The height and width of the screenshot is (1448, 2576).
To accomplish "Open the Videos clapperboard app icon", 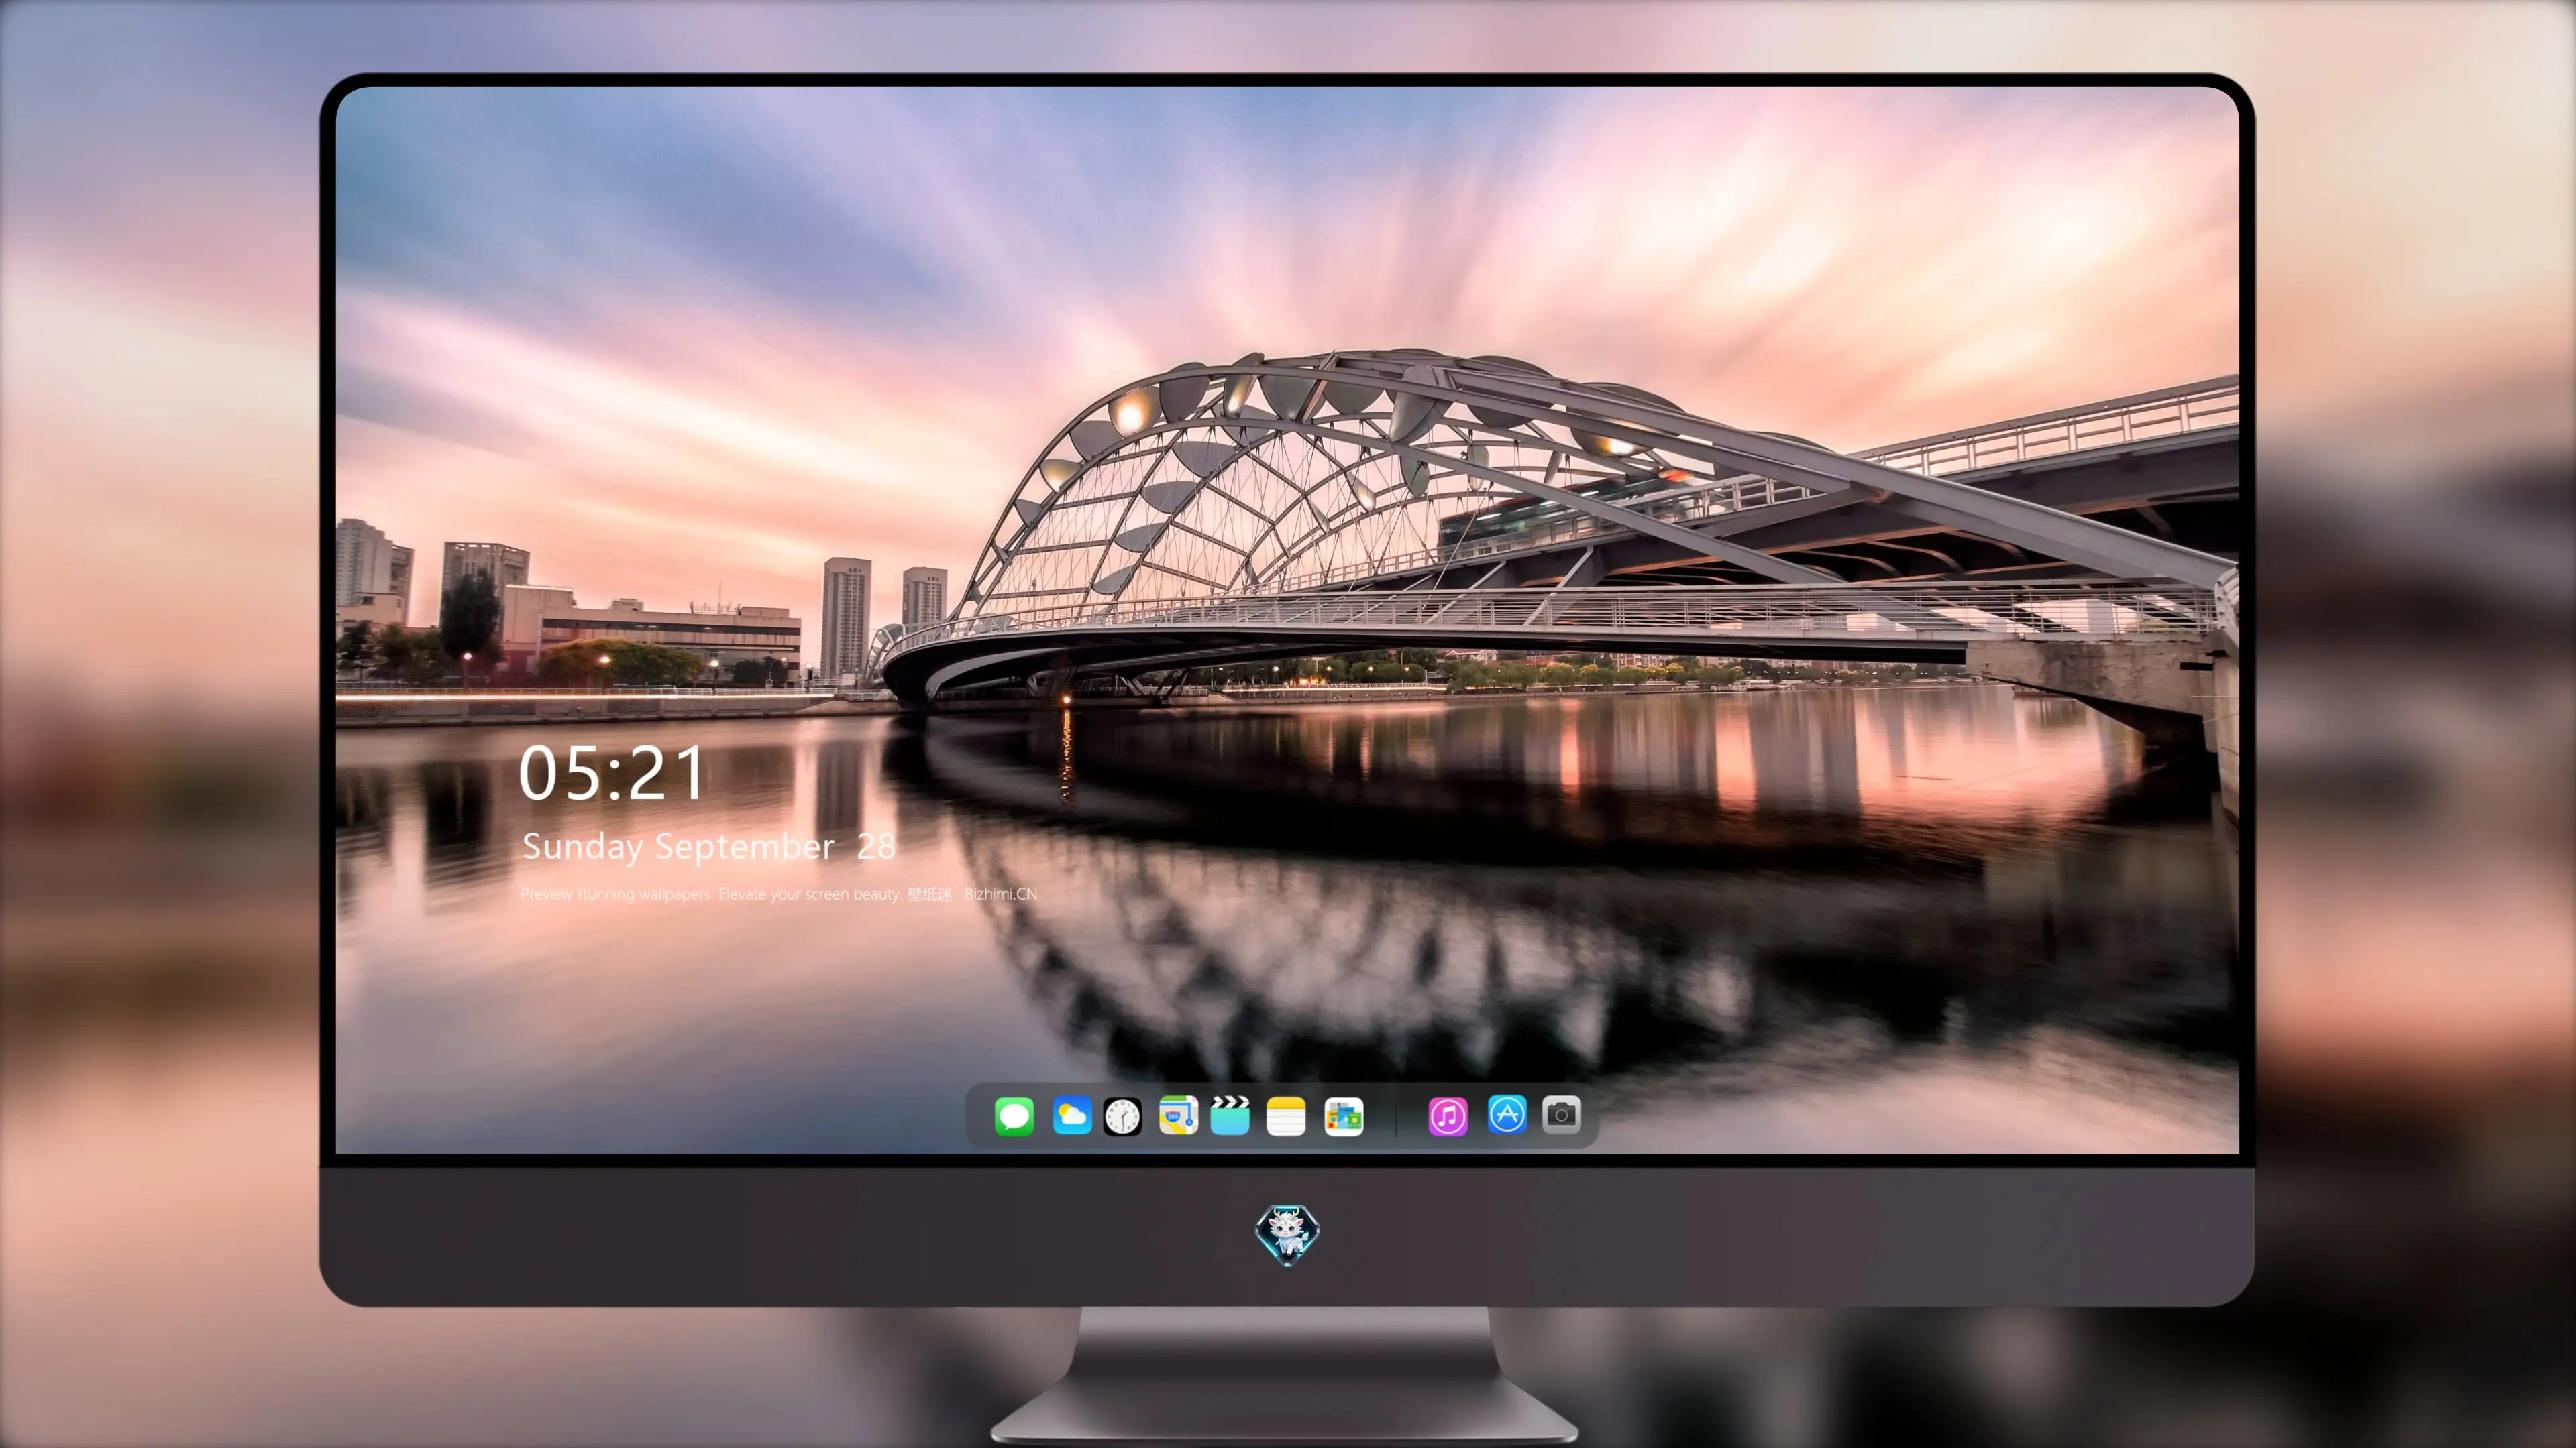I will [1230, 1115].
